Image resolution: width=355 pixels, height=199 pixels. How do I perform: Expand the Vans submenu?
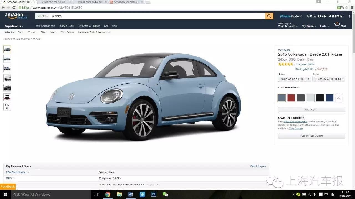point(54,32)
